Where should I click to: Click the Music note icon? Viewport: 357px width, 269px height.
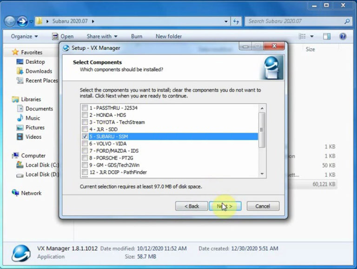coord(20,118)
